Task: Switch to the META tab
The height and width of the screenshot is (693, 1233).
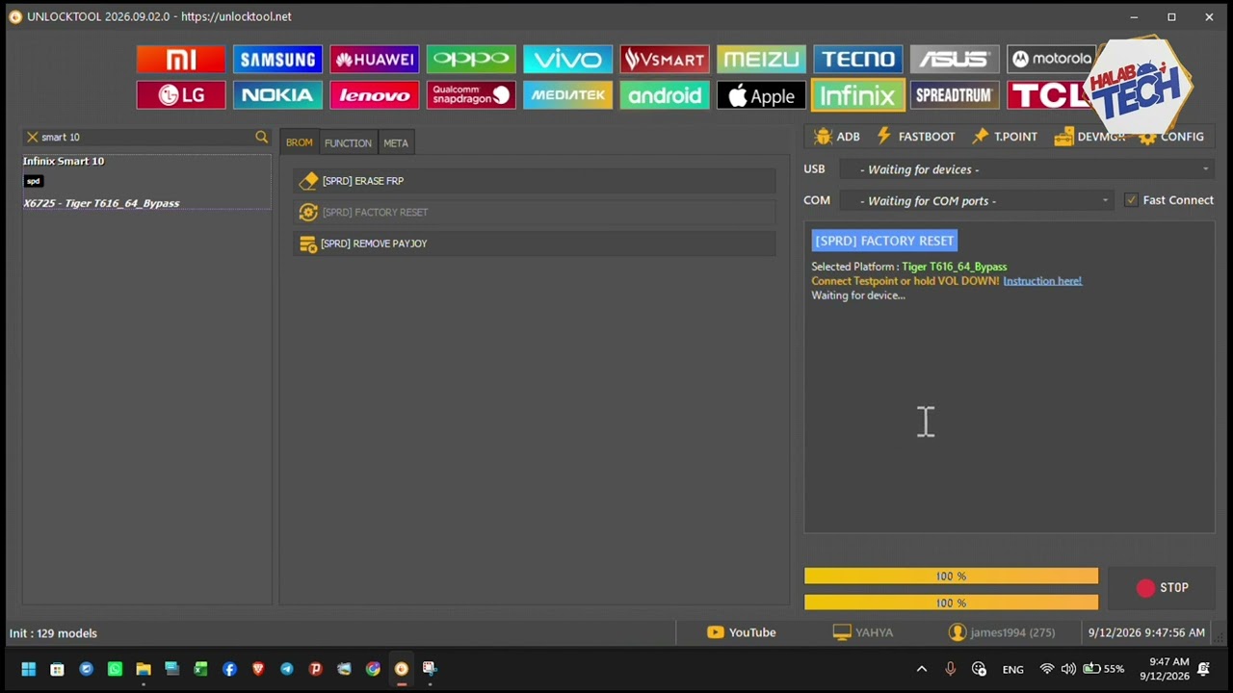Action: pos(396,142)
